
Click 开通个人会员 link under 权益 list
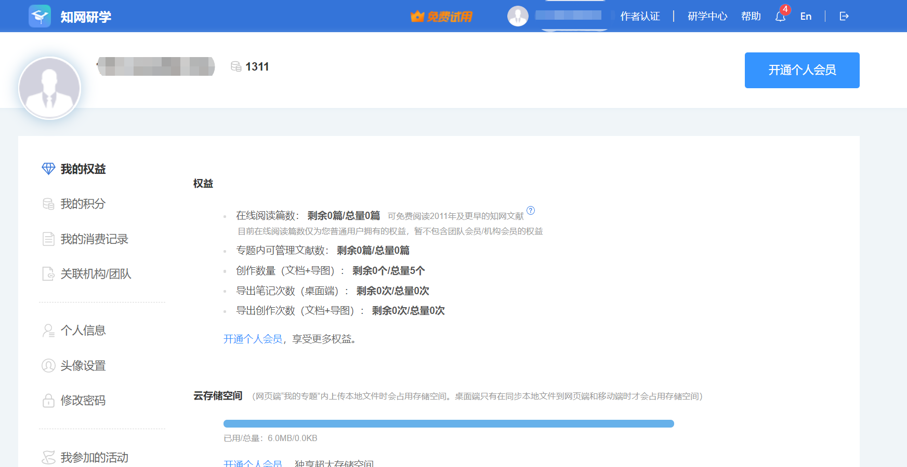coord(253,339)
